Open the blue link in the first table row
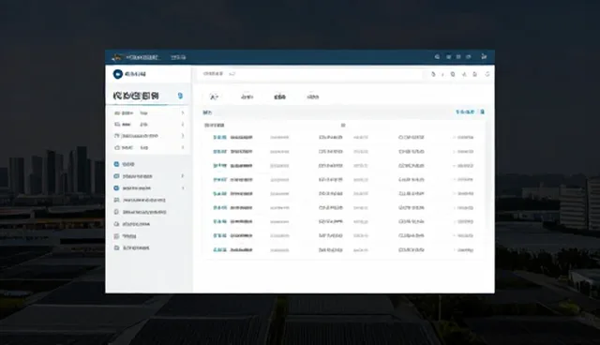Image resolution: width=600 pixels, height=345 pixels. click(219, 137)
